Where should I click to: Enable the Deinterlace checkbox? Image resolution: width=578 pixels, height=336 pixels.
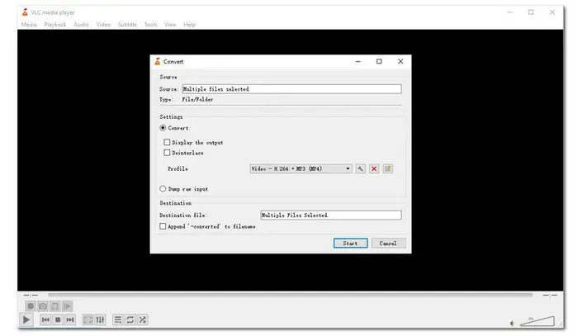(167, 153)
